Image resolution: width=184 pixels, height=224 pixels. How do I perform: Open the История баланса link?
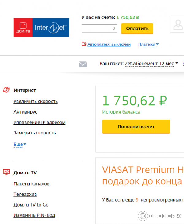[121, 112]
